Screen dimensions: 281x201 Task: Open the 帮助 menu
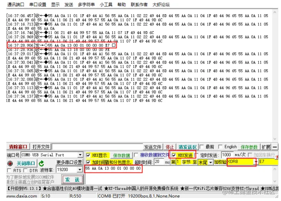click(122, 5)
